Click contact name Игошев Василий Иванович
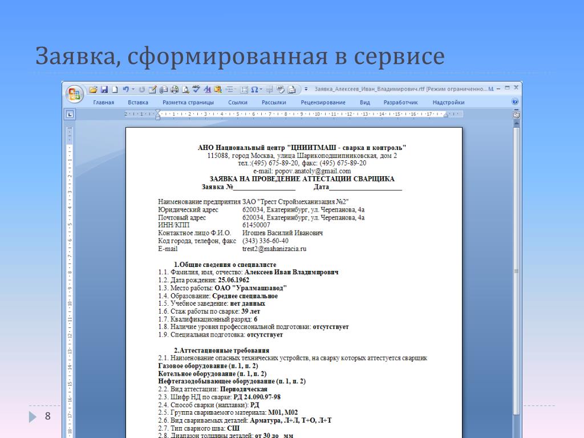This screenshot has width=584, height=438. click(282, 233)
